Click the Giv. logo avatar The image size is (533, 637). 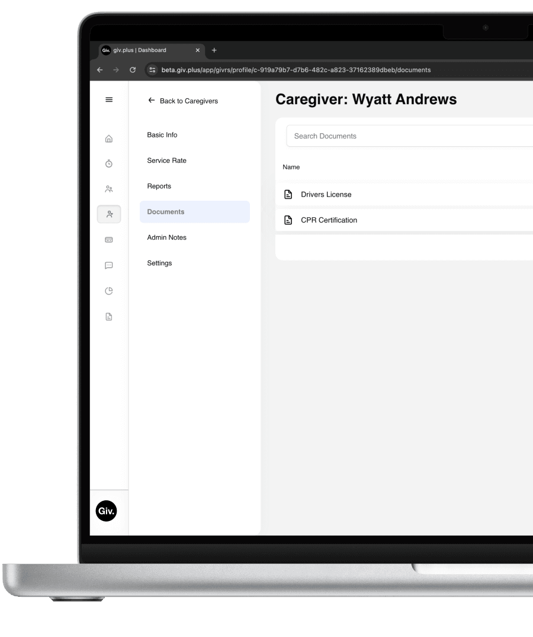(x=107, y=511)
